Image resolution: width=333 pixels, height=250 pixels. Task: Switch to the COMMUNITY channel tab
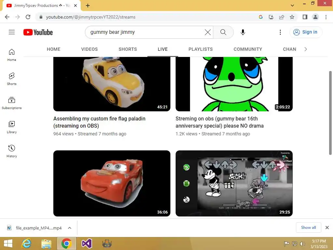pos(248,49)
